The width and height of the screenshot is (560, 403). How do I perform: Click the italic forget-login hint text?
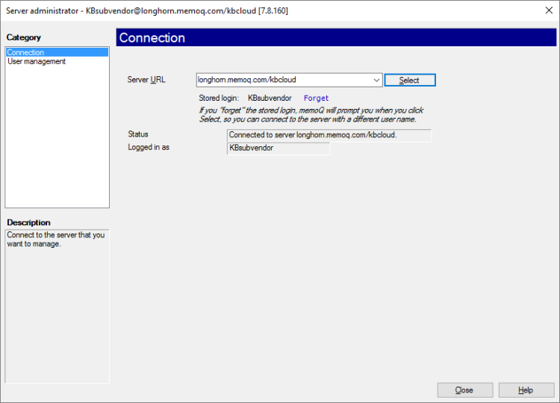point(311,114)
